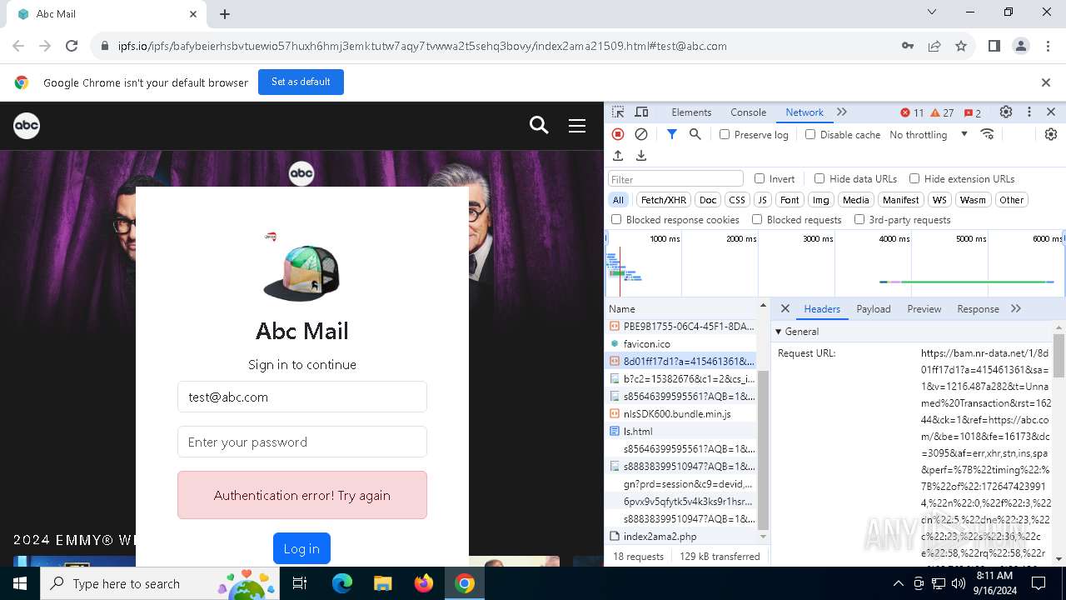Check Hide data URLs

(x=819, y=178)
